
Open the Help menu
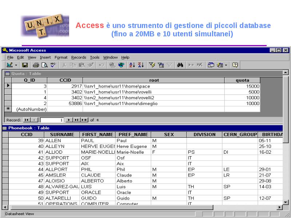[125, 57]
